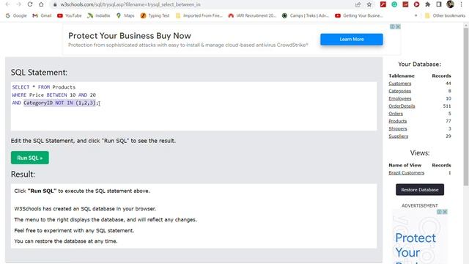Screen dimensions: 469x264
Task: Open the Categories table link
Action: [399, 91]
